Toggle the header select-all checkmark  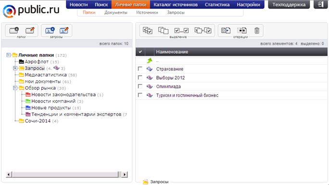click(x=140, y=52)
